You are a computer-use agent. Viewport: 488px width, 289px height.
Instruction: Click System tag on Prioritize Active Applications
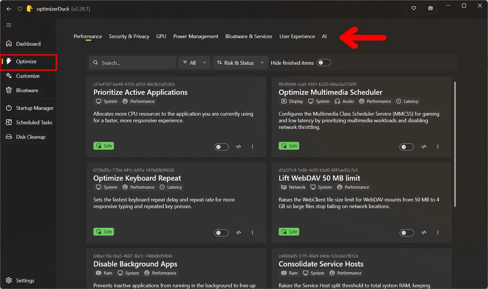click(x=107, y=101)
